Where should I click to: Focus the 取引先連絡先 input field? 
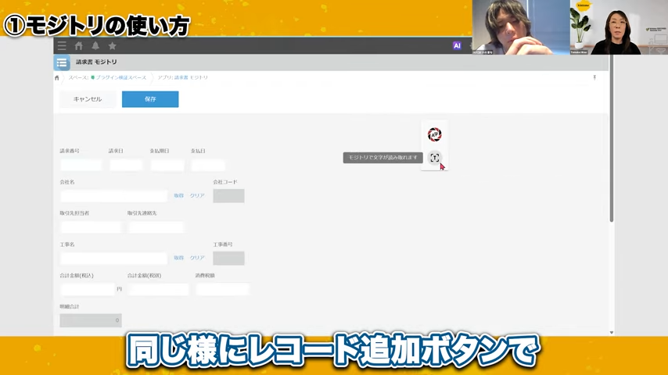tap(156, 227)
